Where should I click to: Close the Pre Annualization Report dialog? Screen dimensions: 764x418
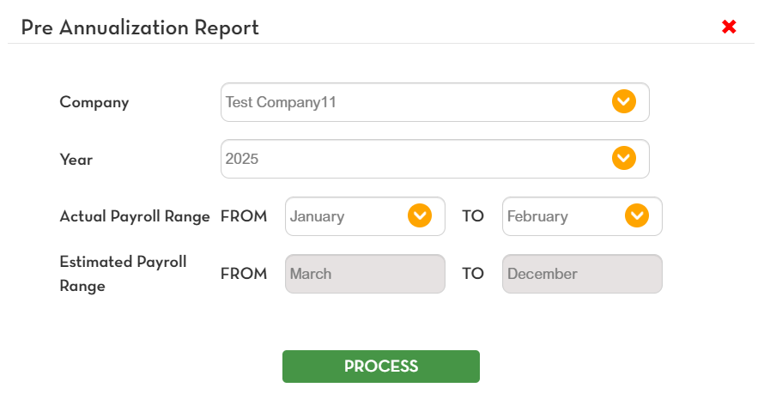click(729, 27)
